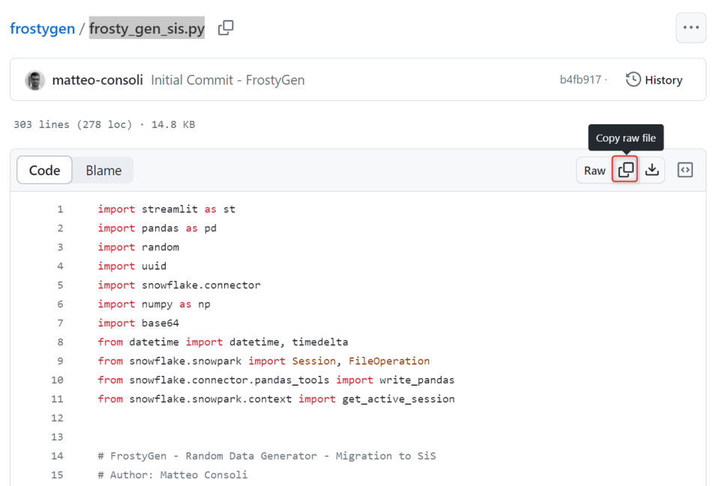Copy the raw file contents
720x486 pixels.
click(x=625, y=170)
